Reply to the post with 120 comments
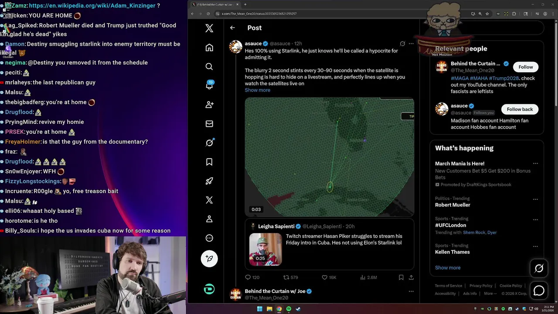The width and height of the screenshot is (558, 314). click(x=252, y=277)
